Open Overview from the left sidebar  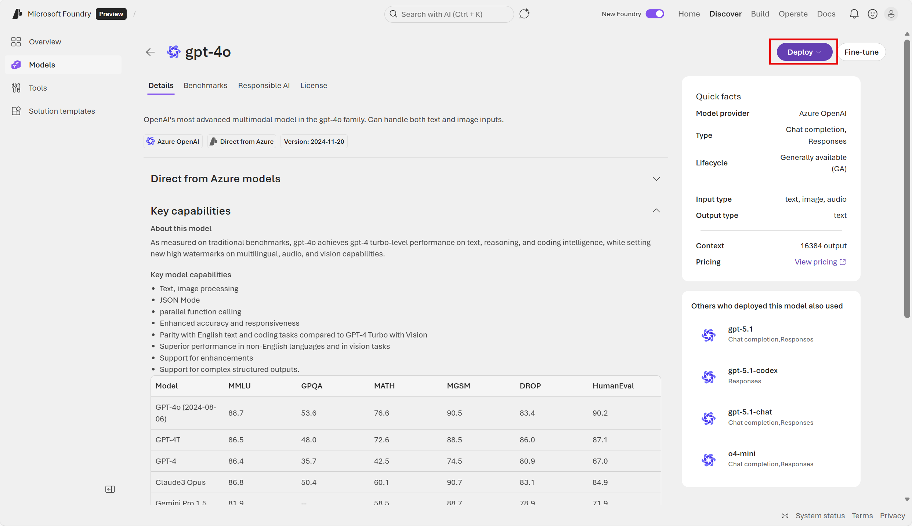click(45, 41)
